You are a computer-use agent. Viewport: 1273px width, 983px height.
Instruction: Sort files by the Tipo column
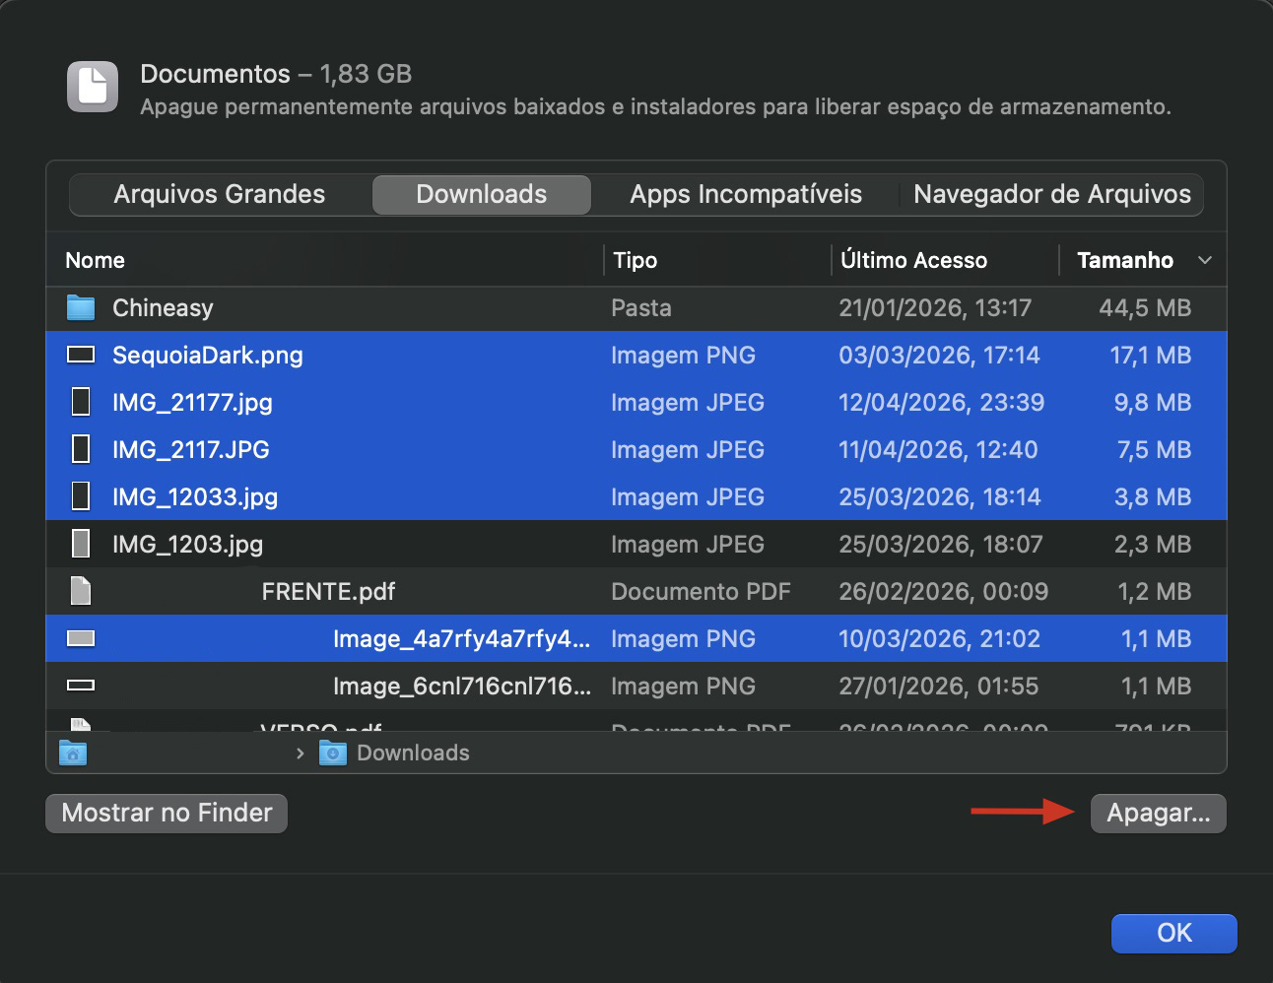coord(636,260)
